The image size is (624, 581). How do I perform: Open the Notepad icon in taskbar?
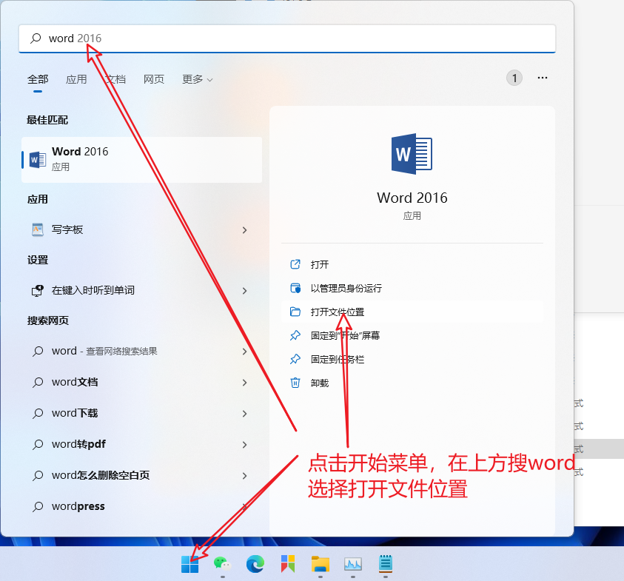pyautogui.click(x=385, y=564)
